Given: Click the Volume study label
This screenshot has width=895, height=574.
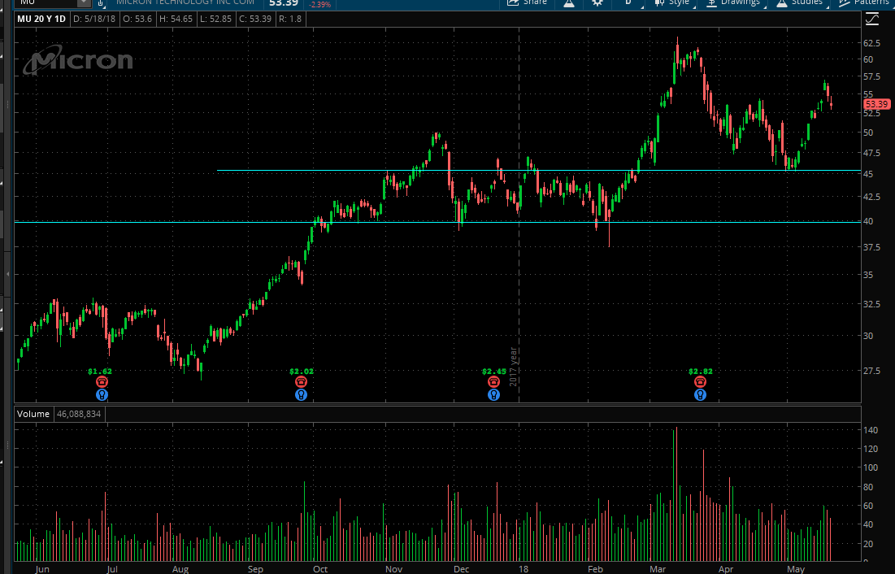Looking at the screenshot, I should click(33, 414).
